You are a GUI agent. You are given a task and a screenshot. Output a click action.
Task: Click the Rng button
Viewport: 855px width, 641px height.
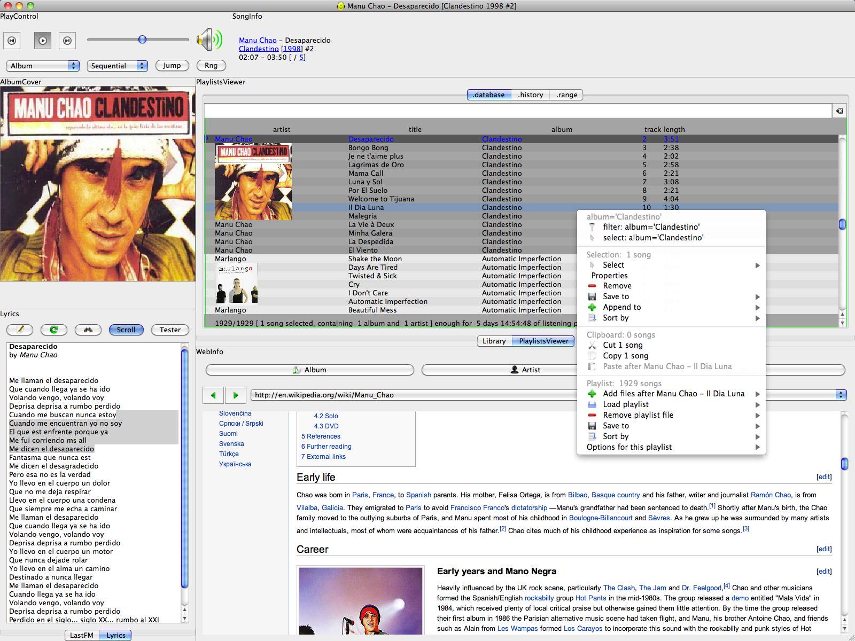click(x=211, y=65)
